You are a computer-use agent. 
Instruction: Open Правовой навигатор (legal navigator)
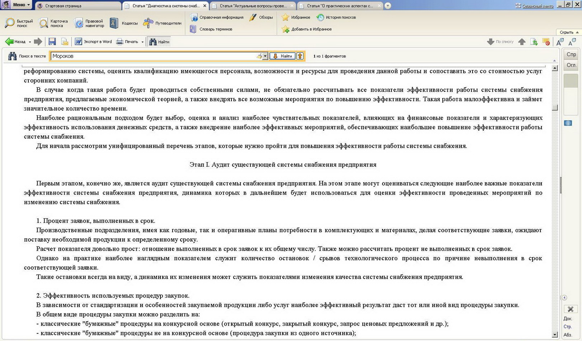click(x=89, y=23)
